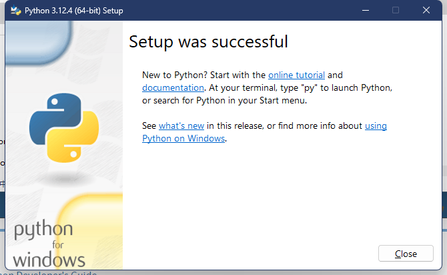
Task: Click the "Setup was successful" heading
Action: coord(208,41)
